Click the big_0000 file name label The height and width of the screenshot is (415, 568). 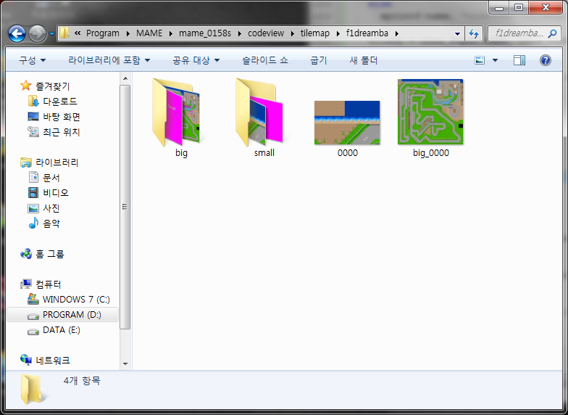[430, 152]
